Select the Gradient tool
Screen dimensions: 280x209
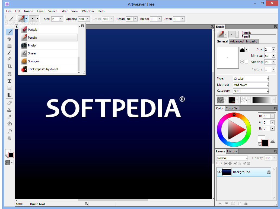[x=9, y=95]
